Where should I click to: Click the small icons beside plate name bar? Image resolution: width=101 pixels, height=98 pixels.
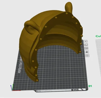(x=75, y=90)
